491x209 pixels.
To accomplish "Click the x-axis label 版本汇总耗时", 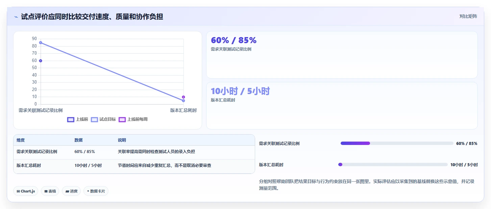I will 183,110.
